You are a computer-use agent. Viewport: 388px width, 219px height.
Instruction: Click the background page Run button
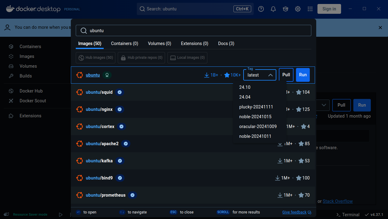[362, 105]
